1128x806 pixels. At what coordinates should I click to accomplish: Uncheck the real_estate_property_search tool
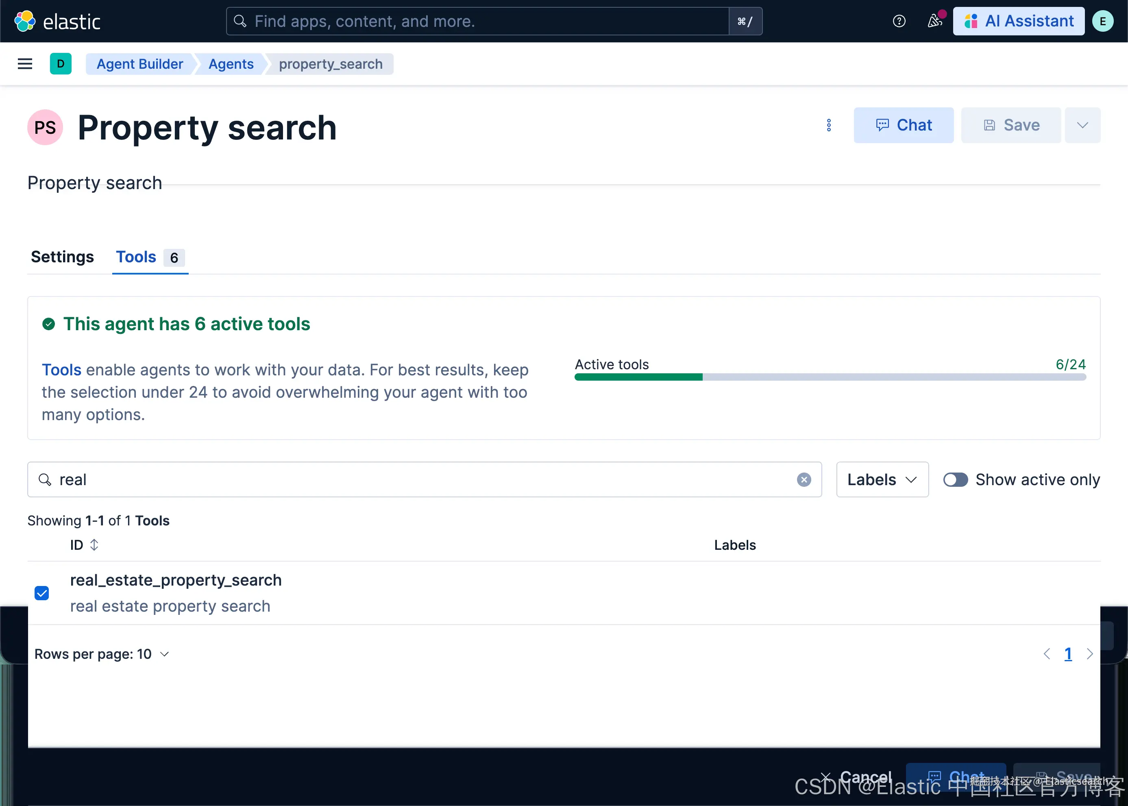[x=42, y=593]
